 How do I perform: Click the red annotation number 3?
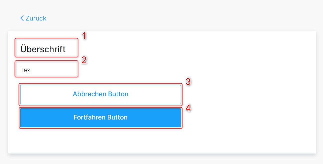click(x=188, y=82)
